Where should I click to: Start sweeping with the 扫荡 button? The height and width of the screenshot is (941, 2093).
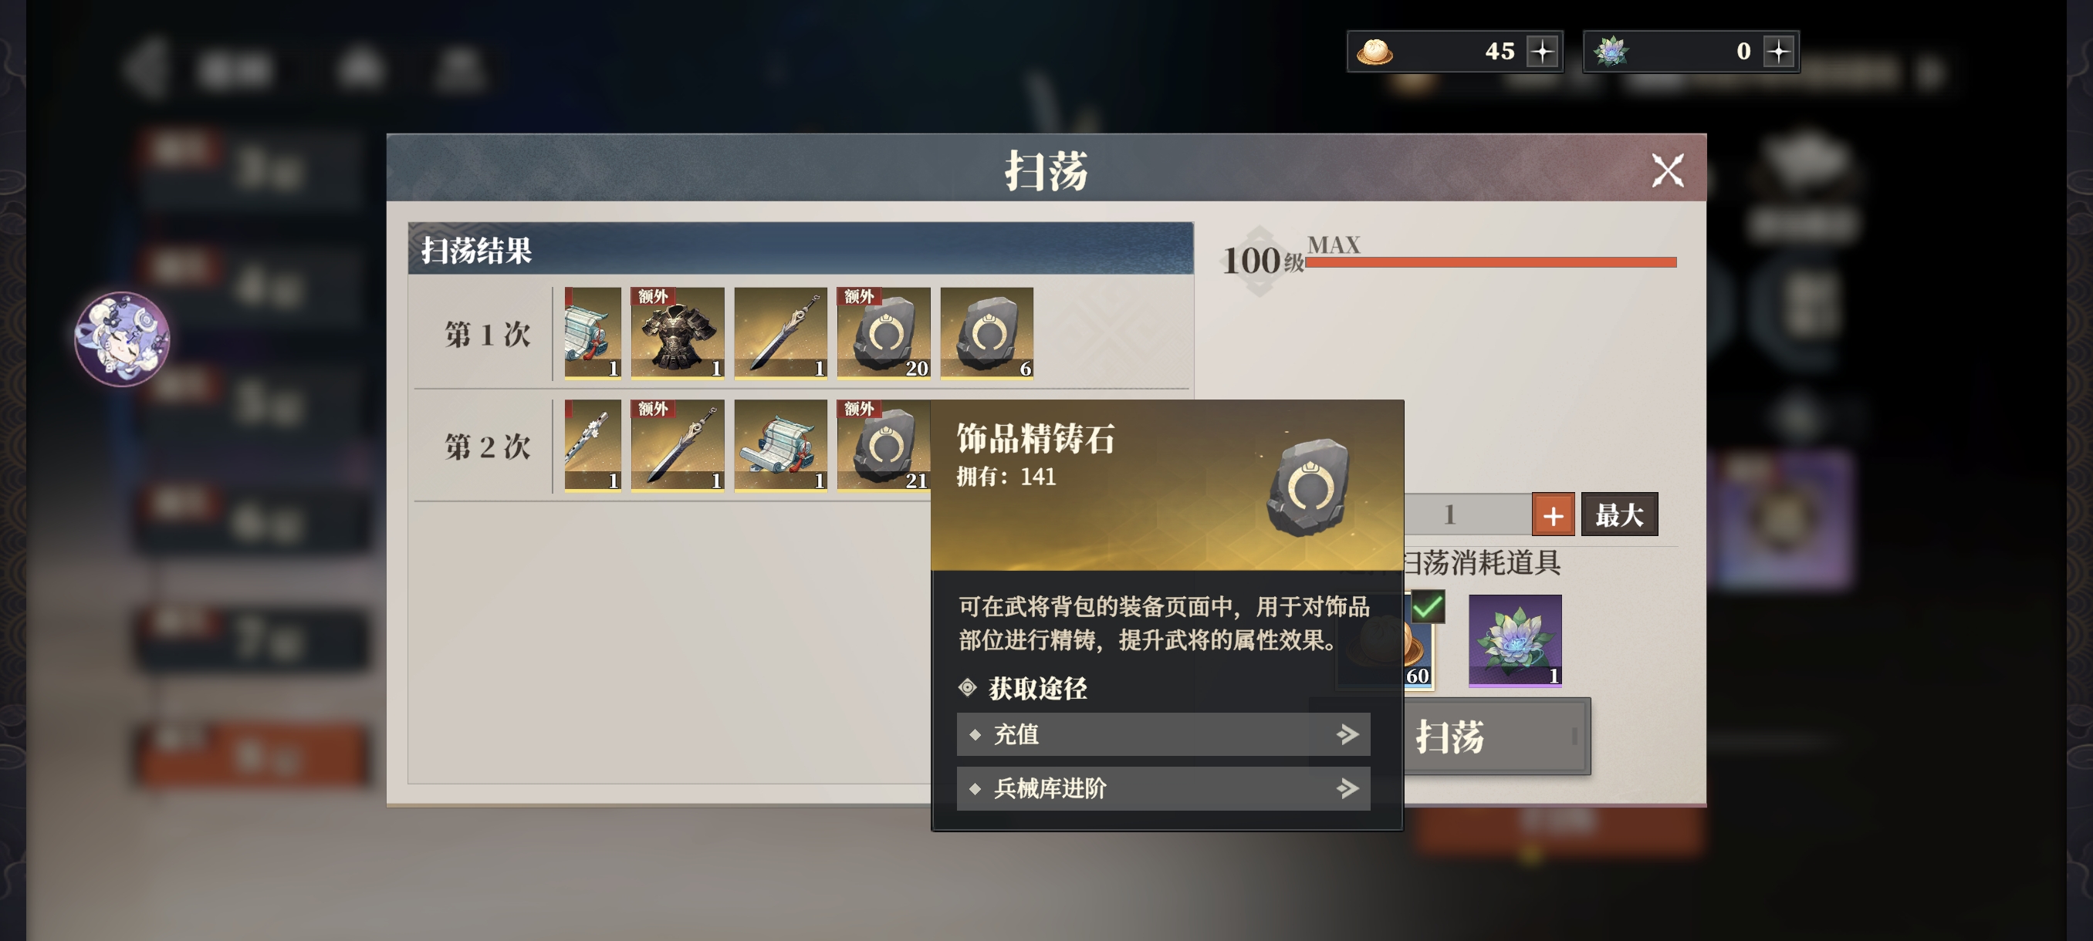tap(1495, 737)
